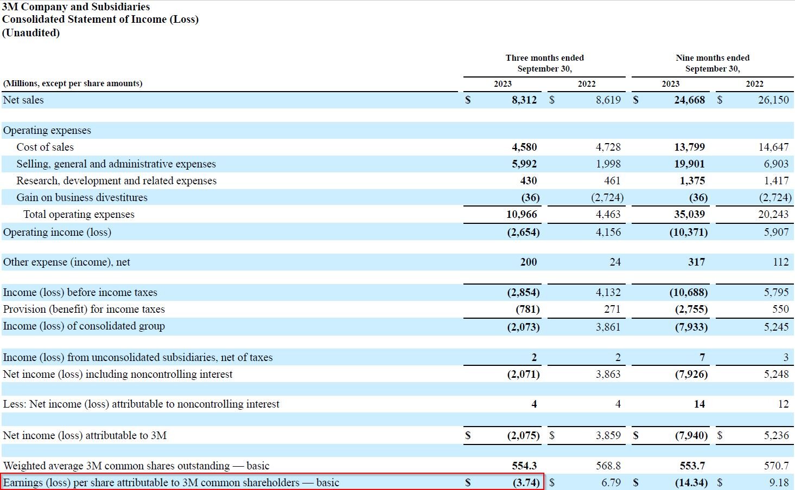Select noncontrolling interest value 14
795x490 pixels.
(699, 404)
